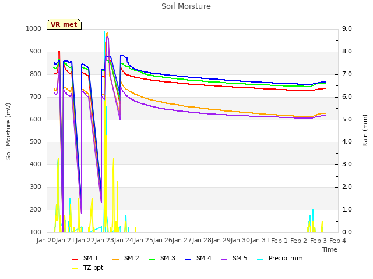Select the Precip_mm legend label
The image size is (373, 279).
pyautogui.click(x=286, y=259)
